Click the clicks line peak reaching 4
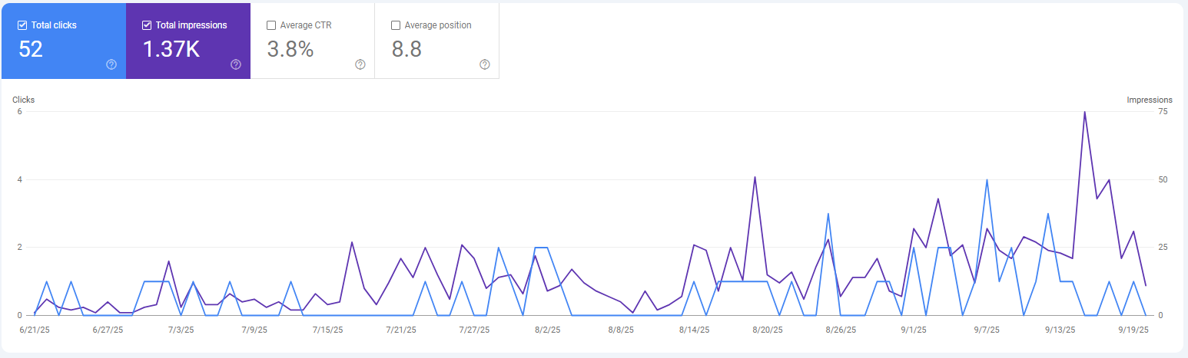This screenshot has width=1188, height=358. [987, 180]
